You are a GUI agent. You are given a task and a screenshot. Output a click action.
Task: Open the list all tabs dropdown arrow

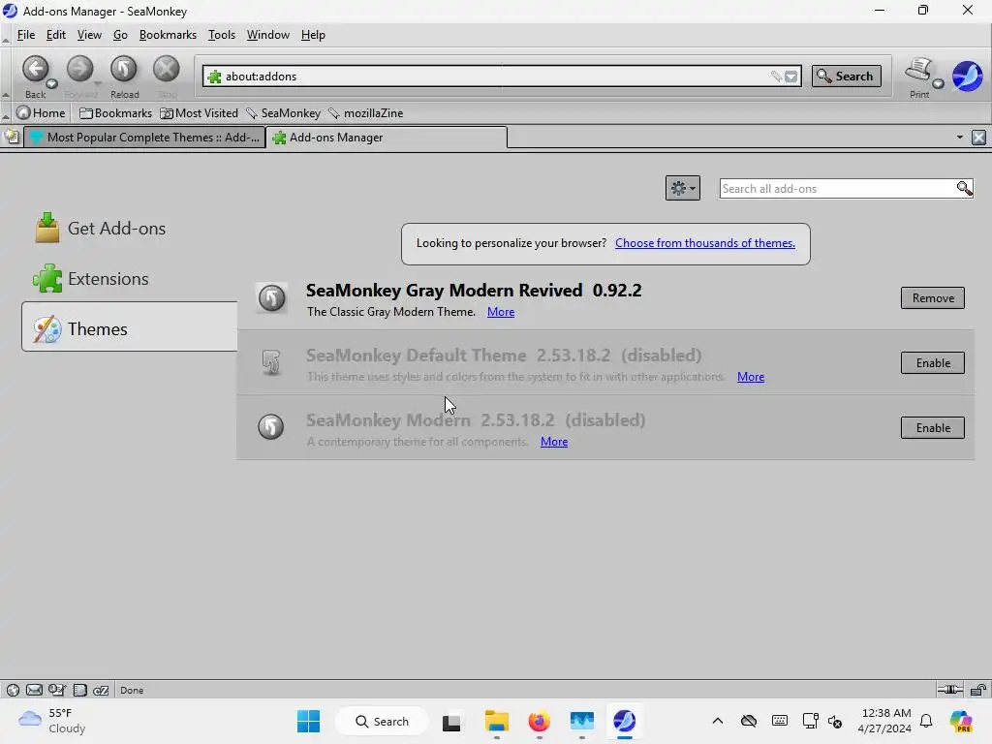point(960,138)
